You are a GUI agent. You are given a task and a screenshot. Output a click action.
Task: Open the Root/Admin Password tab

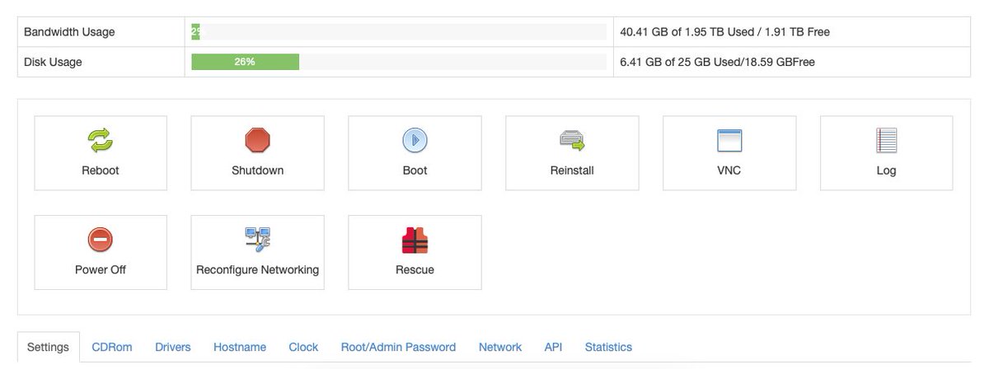click(x=398, y=347)
